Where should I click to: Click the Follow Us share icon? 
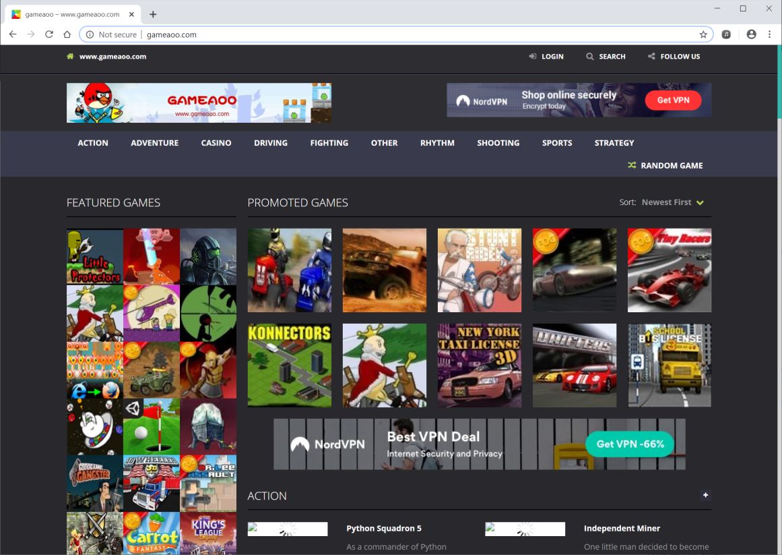(x=651, y=57)
